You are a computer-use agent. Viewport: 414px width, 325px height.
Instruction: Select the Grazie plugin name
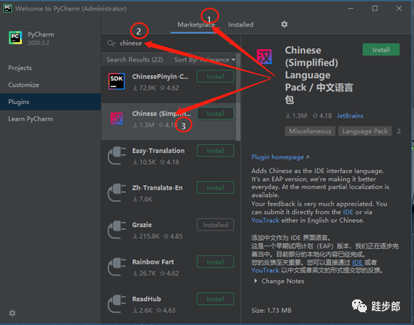142,225
